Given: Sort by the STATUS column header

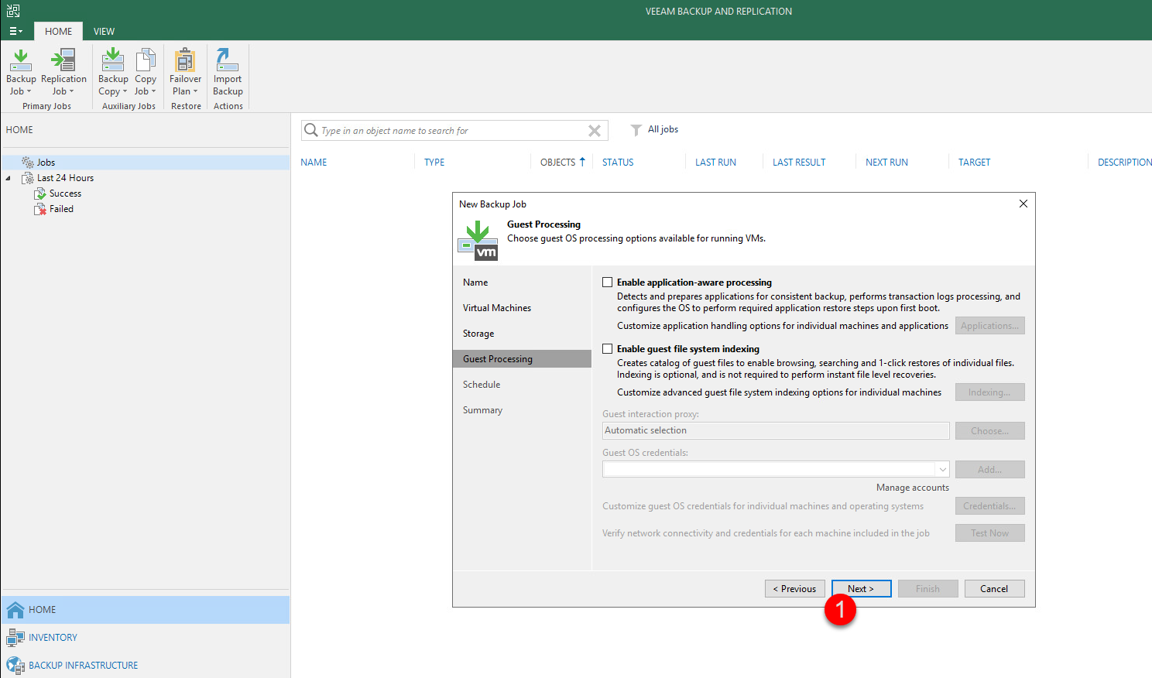Looking at the screenshot, I should click(618, 163).
